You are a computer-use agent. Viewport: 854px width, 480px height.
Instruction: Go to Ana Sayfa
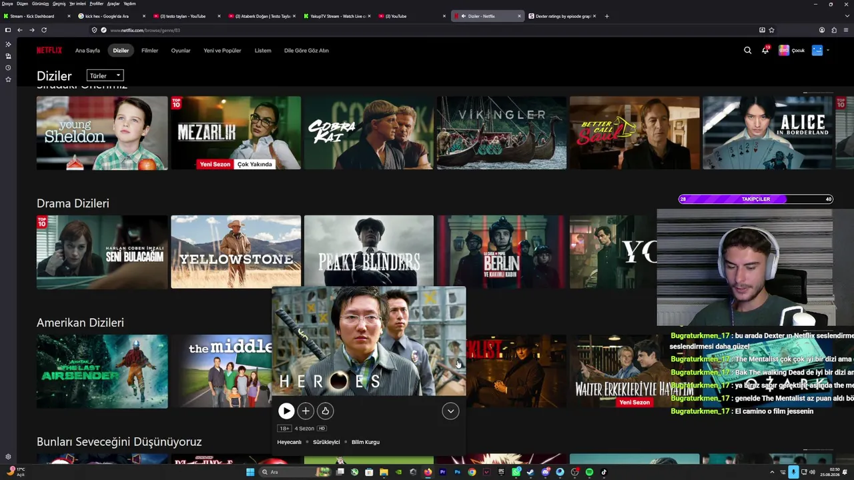click(x=87, y=51)
